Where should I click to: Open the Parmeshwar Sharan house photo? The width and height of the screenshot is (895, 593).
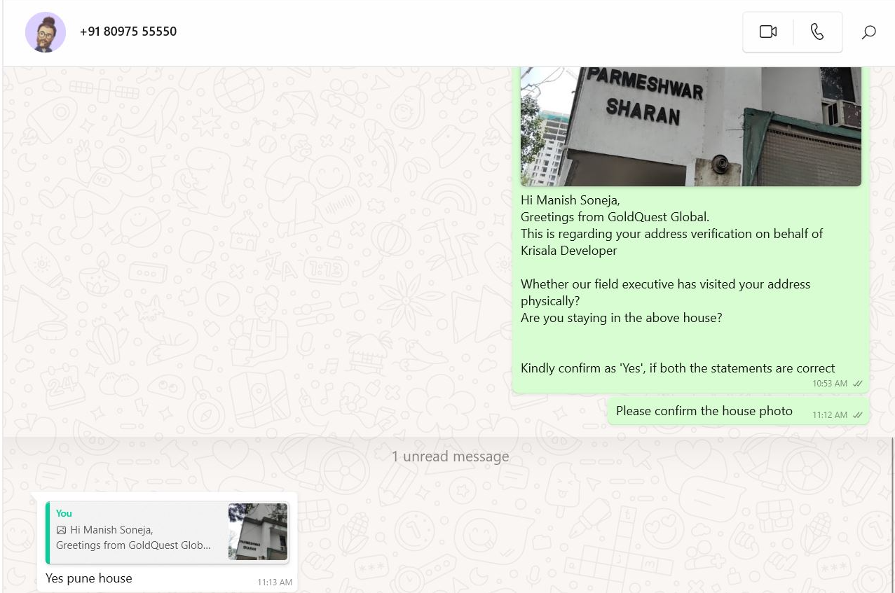(x=690, y=126)
